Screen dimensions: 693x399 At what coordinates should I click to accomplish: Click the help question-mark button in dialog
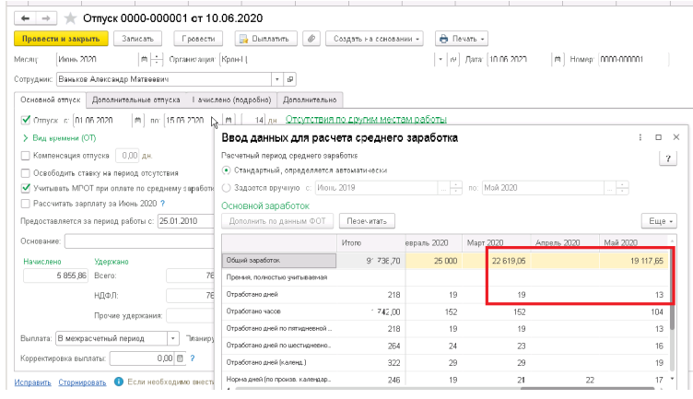point(669,158)
